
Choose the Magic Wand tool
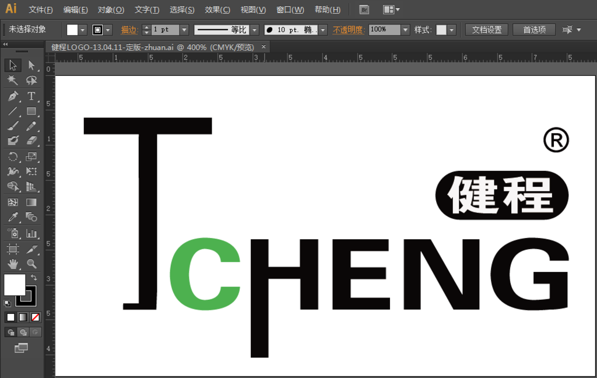point(13,80)
